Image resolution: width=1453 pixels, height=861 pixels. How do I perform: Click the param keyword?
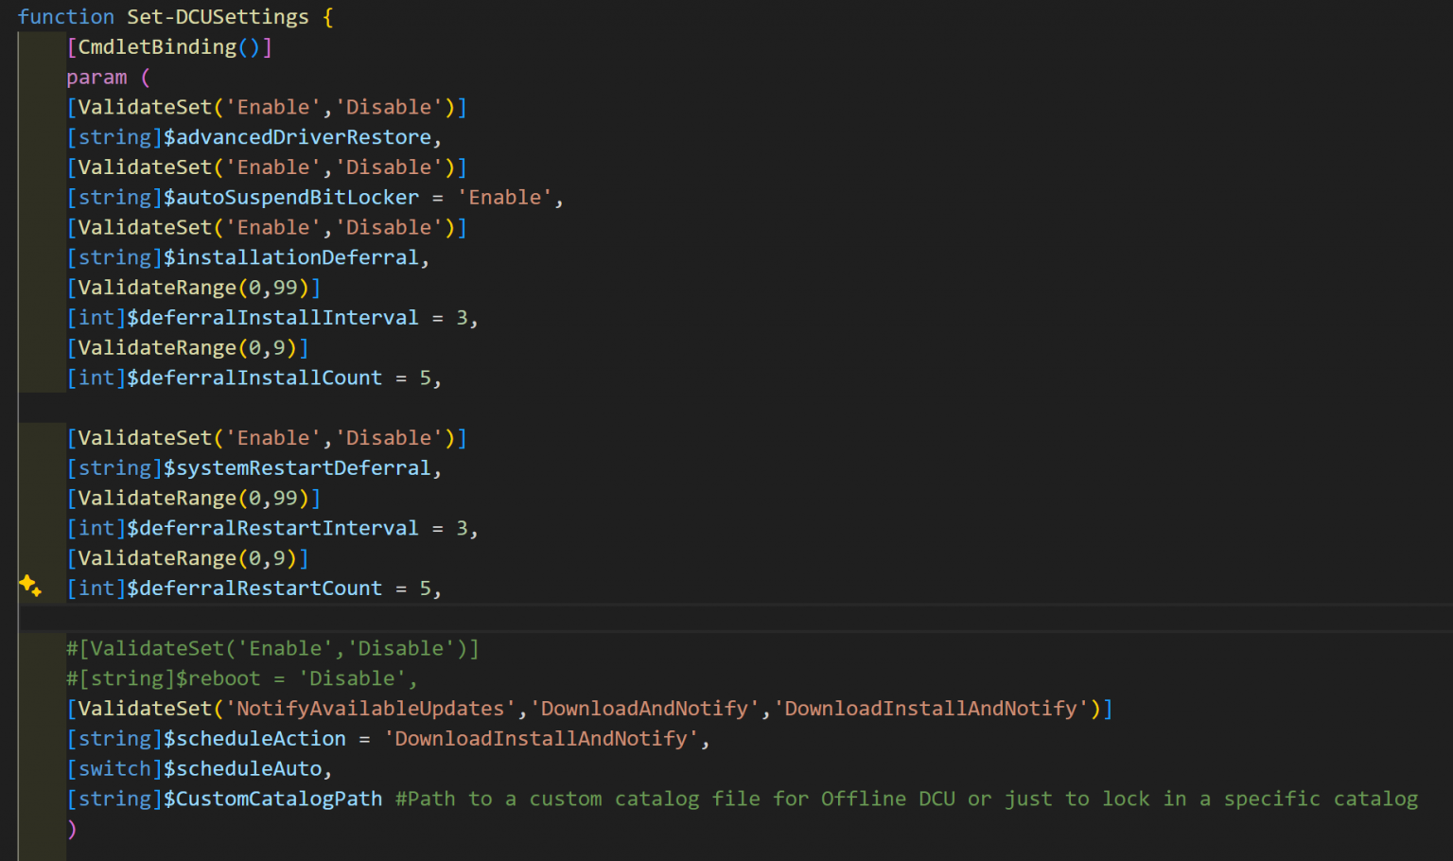tap(96, 78)
